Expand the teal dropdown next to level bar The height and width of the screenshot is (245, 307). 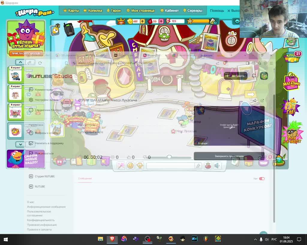click(x=237, y=21)
